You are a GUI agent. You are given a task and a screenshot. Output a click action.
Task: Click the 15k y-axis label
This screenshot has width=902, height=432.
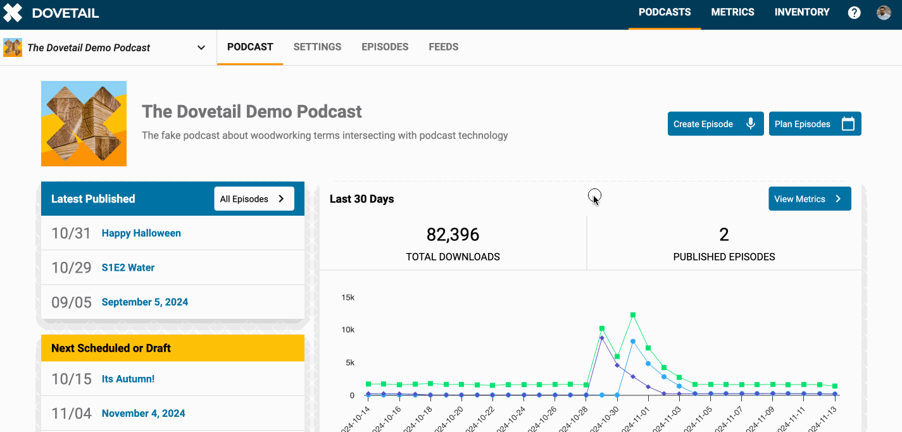pos(348,297)
